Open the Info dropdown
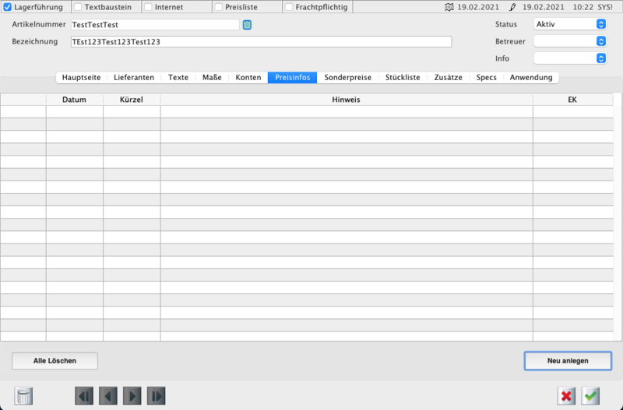The image size is (623, 410). pos(570,58)
